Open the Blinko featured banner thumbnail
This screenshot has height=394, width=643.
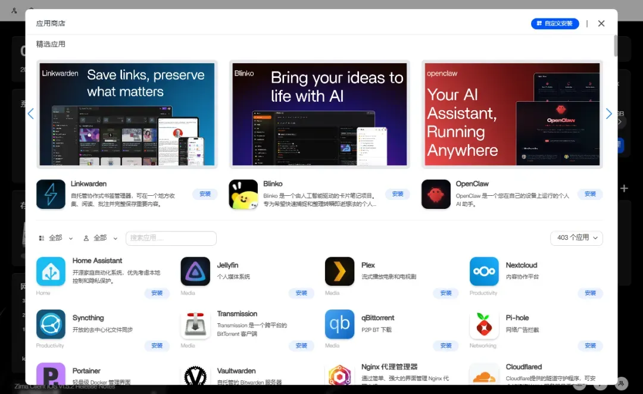click(x=320, y=114)
